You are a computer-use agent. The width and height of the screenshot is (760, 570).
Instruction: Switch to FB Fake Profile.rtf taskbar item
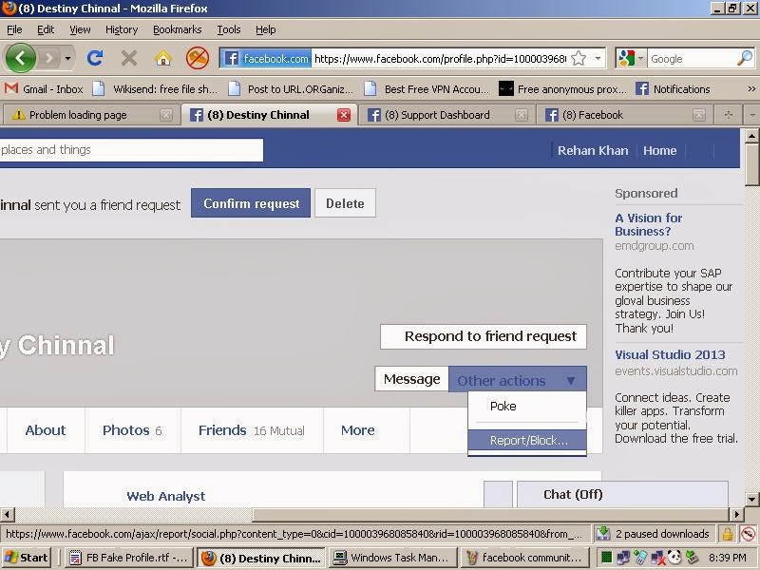tap(129, 558)
